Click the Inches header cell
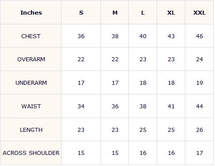The width and height of the screenshot is (215, 166). point(31,13)
